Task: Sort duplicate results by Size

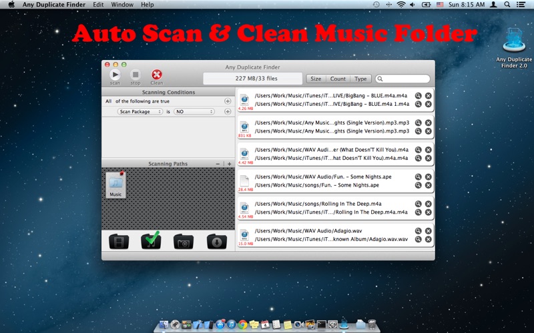Action: 316,79
